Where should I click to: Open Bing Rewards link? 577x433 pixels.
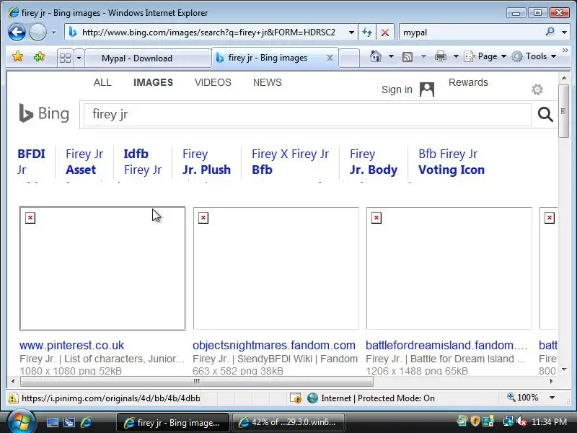pos(468,82)
